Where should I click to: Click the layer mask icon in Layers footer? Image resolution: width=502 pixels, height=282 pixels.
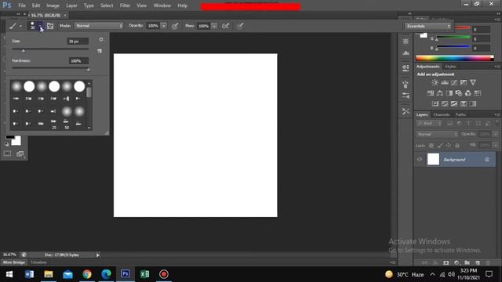pos(446,263)
